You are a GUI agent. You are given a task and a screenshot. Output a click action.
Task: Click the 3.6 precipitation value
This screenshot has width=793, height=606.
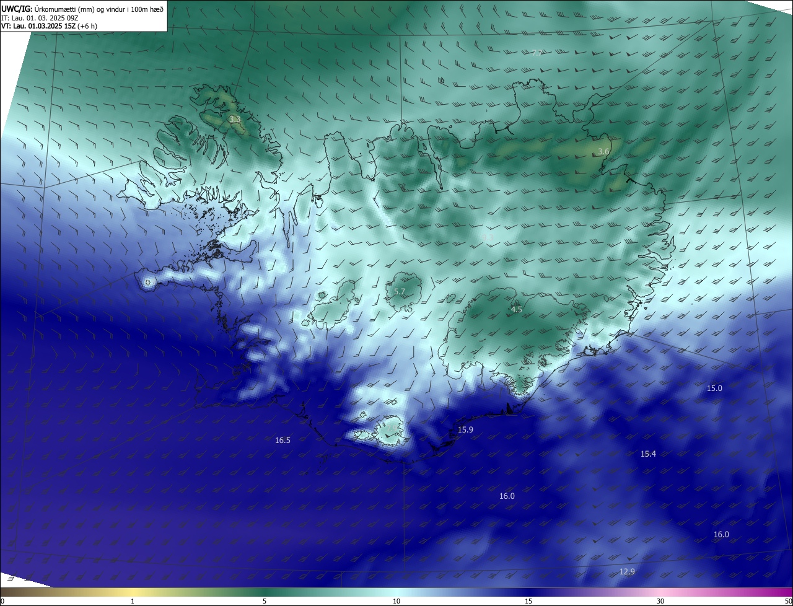pos(603,152)
